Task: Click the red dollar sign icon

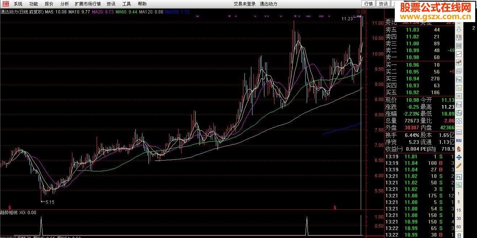Action: point(459,149)
